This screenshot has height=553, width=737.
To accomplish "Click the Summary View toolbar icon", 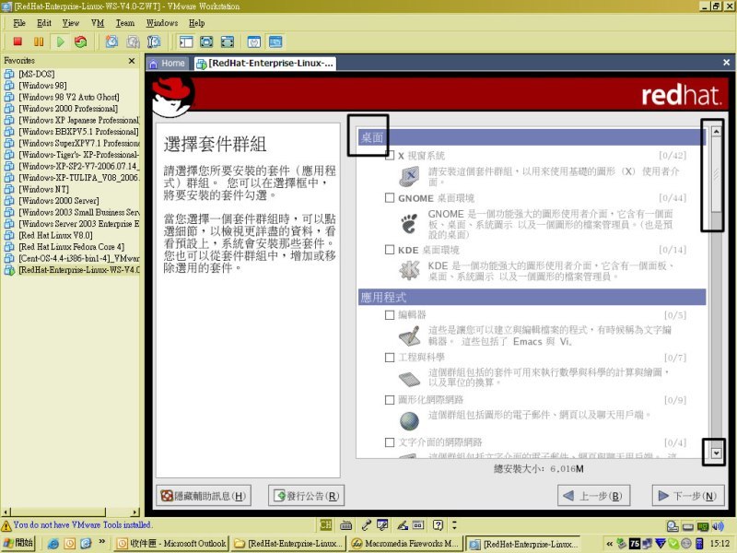I will (x=254, y=41).
